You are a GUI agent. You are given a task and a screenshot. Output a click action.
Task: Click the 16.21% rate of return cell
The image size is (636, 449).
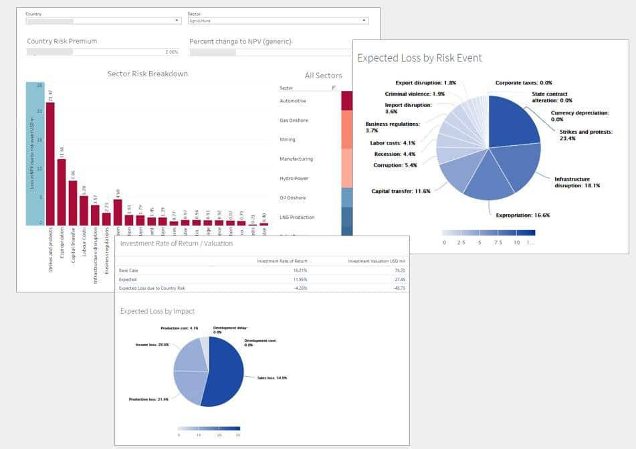coord(300,270)
